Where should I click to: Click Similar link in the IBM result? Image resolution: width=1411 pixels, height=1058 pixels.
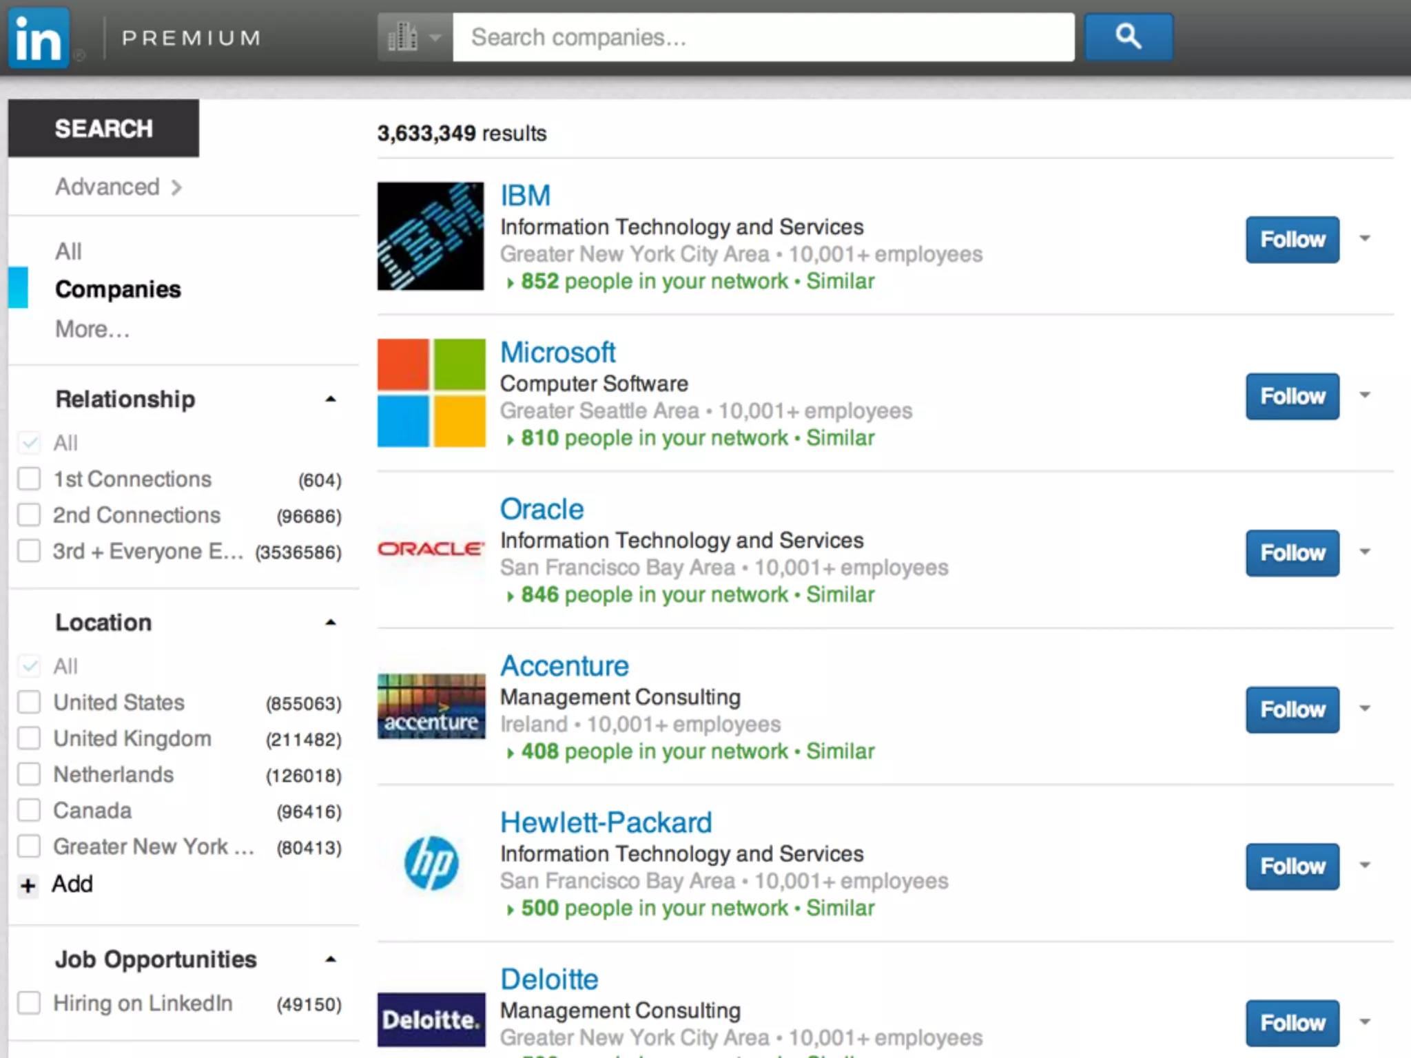841,281
